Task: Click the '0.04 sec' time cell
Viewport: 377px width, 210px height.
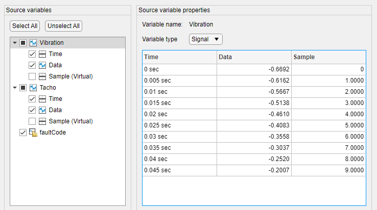Action: click(x=180, y=159)
